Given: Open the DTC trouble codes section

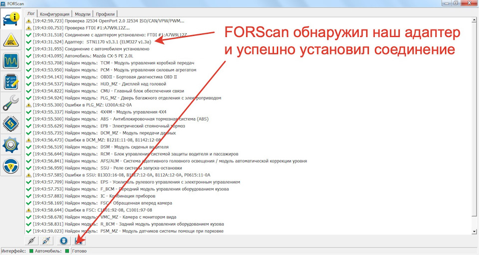Looking at the screenshot, I should point(11,40).
